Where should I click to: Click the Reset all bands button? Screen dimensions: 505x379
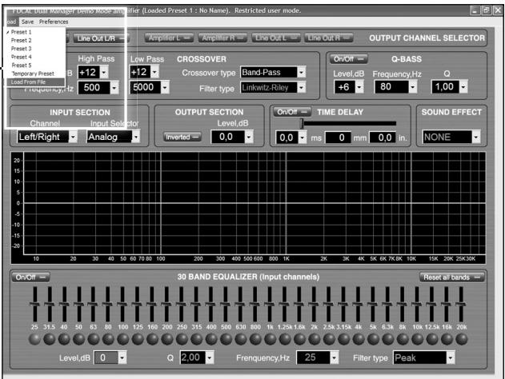point(451,277)
